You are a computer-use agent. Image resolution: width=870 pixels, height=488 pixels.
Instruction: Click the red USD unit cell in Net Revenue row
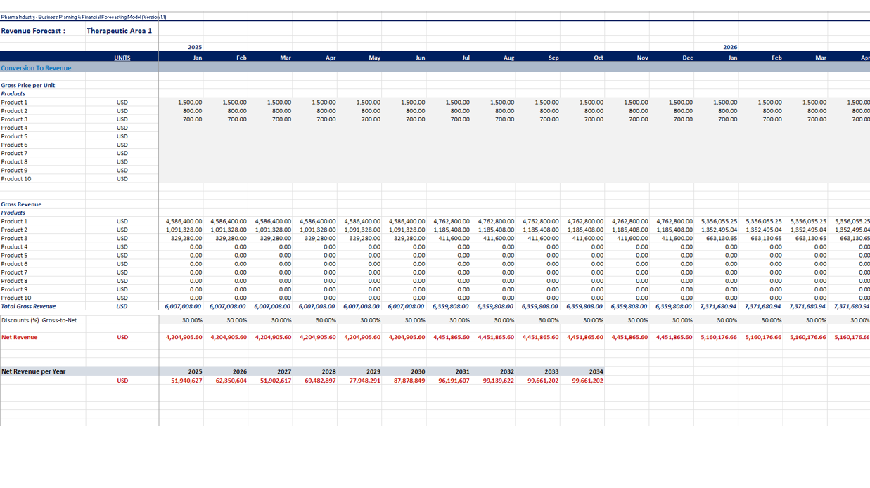click(122, 337)
